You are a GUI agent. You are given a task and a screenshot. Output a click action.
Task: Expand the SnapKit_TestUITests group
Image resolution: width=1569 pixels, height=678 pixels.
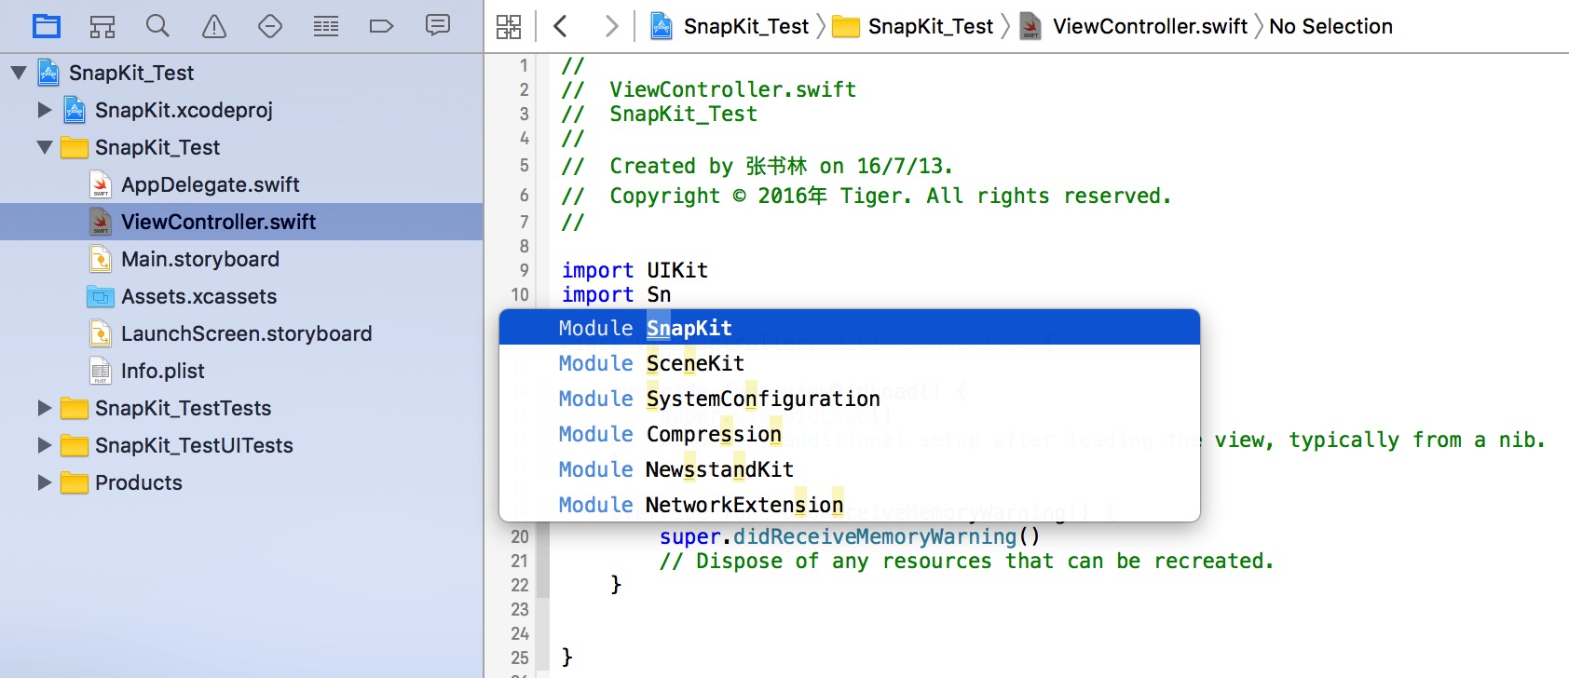click(45, 445)
